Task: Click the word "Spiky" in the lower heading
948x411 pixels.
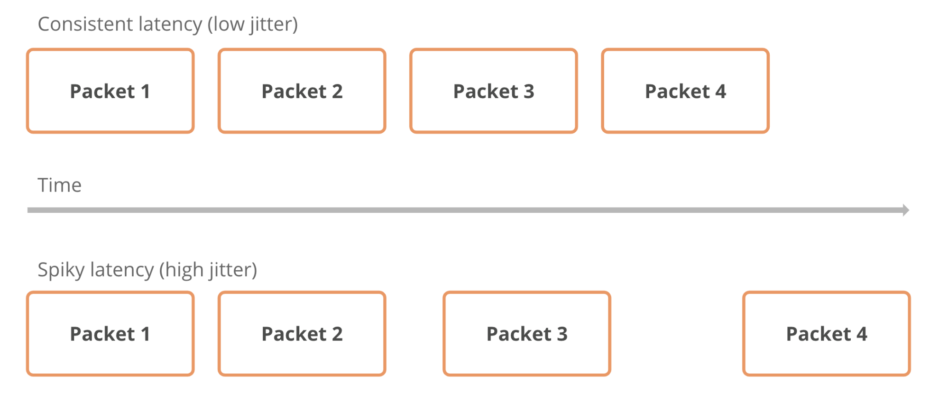Action: point(61,270)
